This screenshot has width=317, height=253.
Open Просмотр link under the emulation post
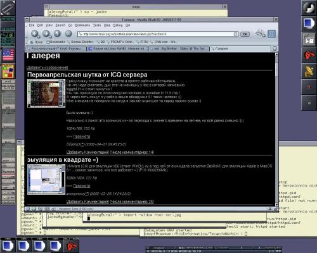[82, 186]
